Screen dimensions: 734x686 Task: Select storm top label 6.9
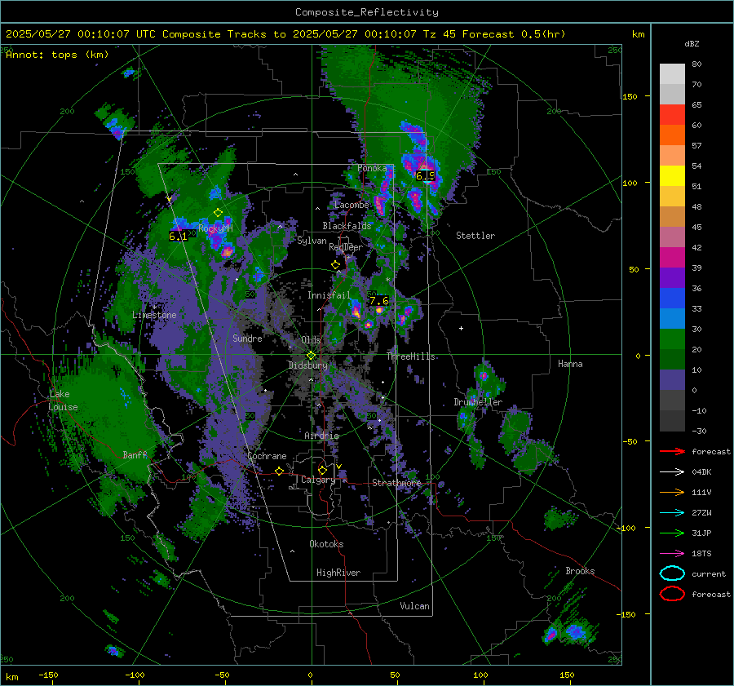point(426,176)
